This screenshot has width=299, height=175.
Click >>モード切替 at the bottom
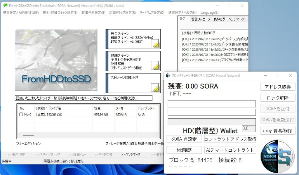[104, 155]
